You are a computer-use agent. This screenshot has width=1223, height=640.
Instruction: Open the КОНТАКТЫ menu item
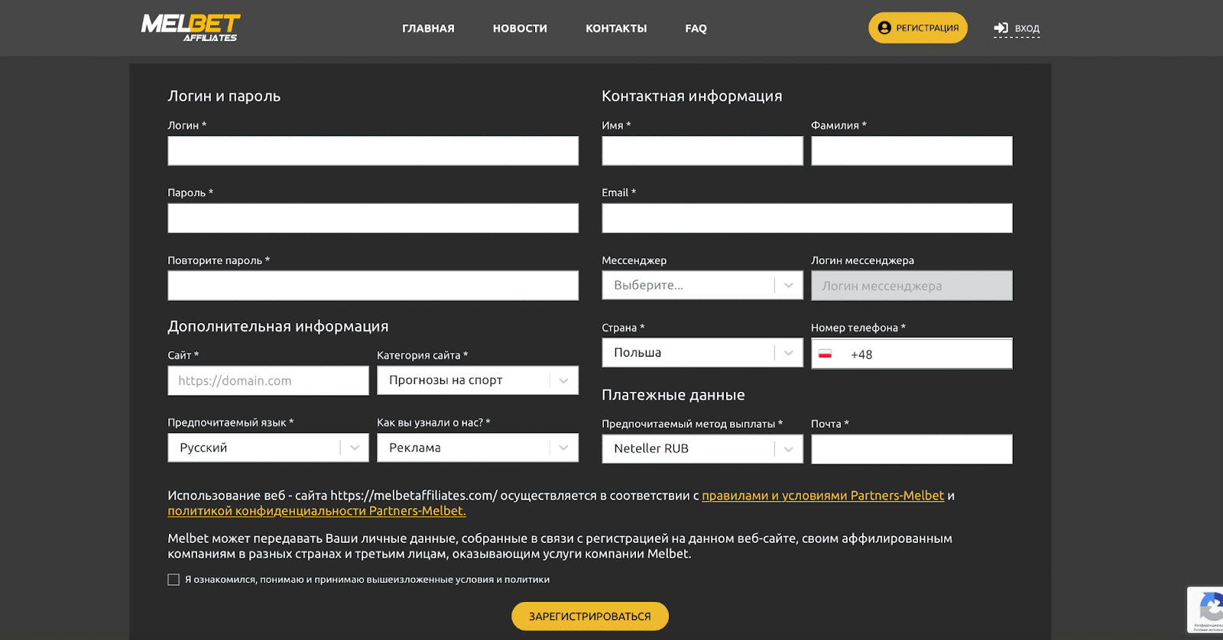click(x=616, y=28)
